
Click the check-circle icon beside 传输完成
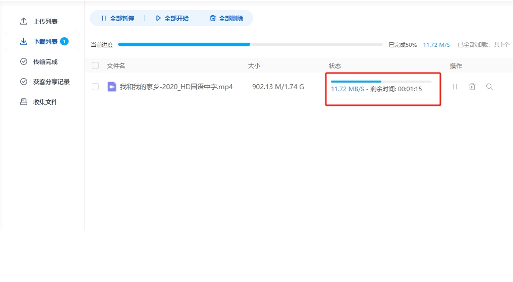coord(24,61)
